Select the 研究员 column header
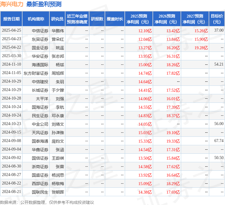This screenshot has width=225, height=205. 57,19
